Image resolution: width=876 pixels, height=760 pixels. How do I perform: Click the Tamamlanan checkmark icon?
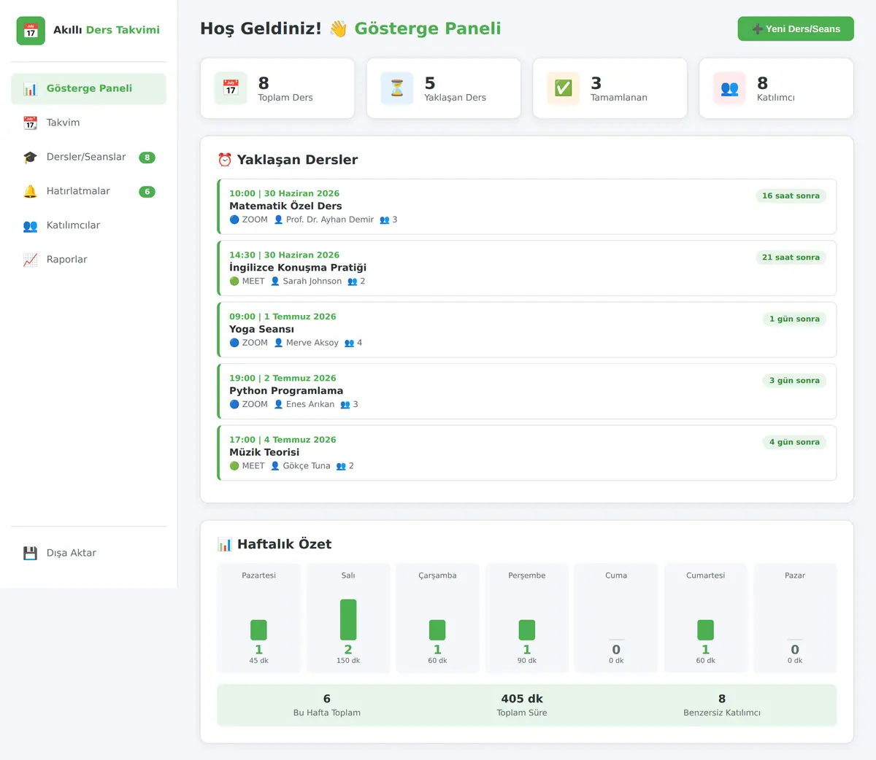coord(564,88)
